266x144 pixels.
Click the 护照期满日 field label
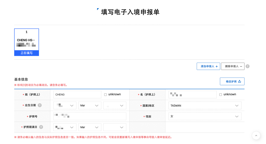pos(30,127)
